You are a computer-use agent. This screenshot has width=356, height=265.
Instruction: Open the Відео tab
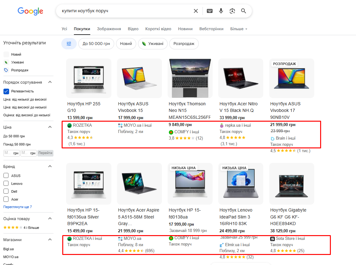coord(133,29)
